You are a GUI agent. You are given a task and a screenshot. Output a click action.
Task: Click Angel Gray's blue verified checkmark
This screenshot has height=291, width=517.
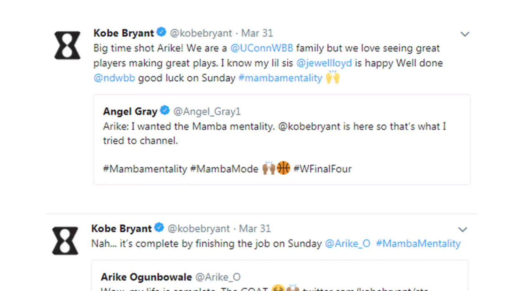click(165, 110)
